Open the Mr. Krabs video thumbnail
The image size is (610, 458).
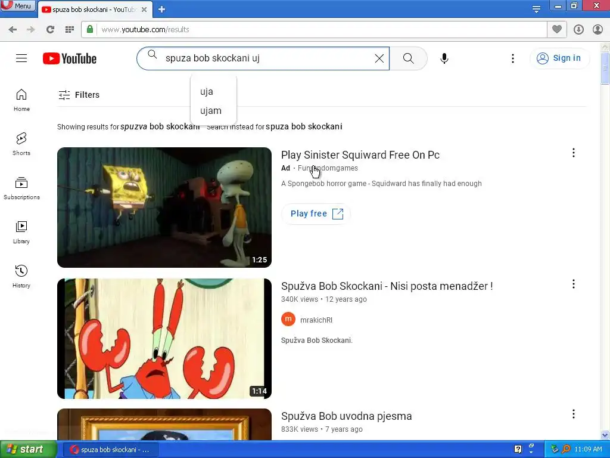coord(164,339)
